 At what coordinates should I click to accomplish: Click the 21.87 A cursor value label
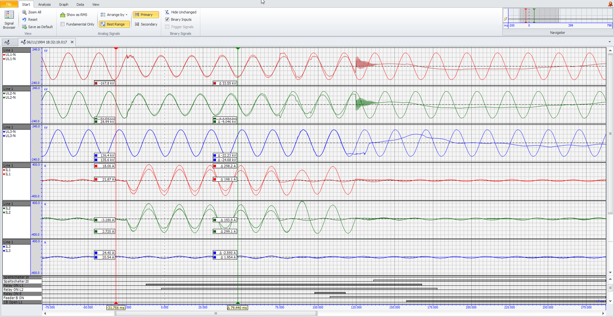(x=105, y=180)
